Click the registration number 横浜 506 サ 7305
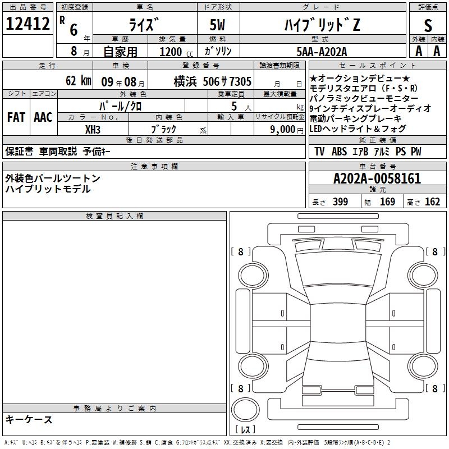This screenshot has height=449, width=449. click(213, 81)
